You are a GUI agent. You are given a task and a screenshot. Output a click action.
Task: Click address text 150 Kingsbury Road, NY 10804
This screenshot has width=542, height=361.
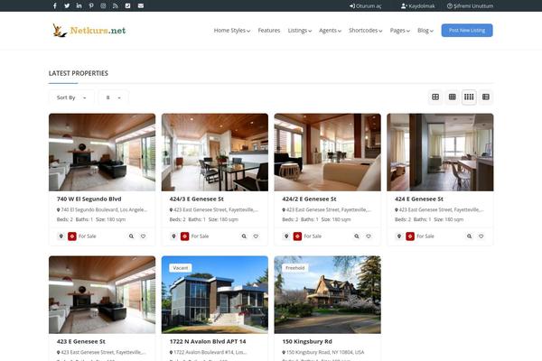click(325, 352)
